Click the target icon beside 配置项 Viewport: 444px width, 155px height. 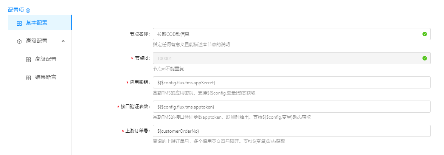[28, 11]
